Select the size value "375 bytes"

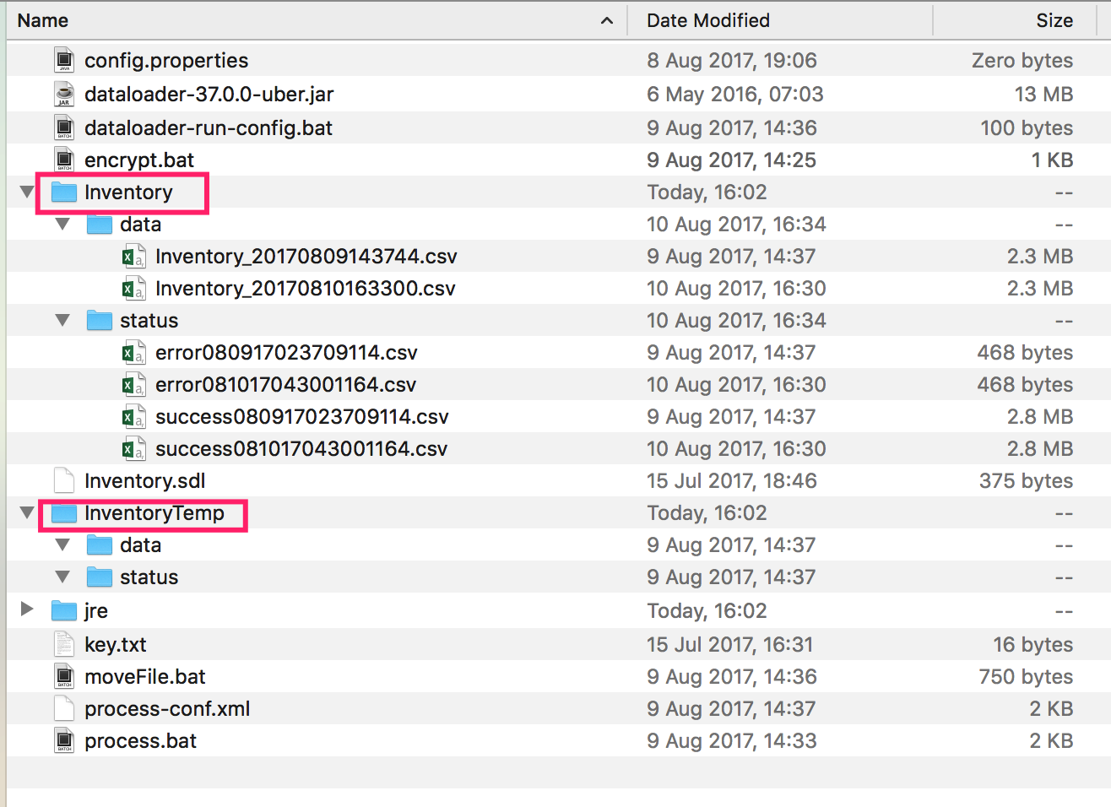click(x=1027, y=481)
